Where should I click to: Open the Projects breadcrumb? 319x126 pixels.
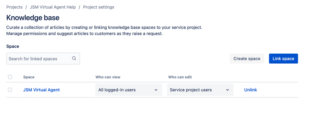[x=14, y=7]
